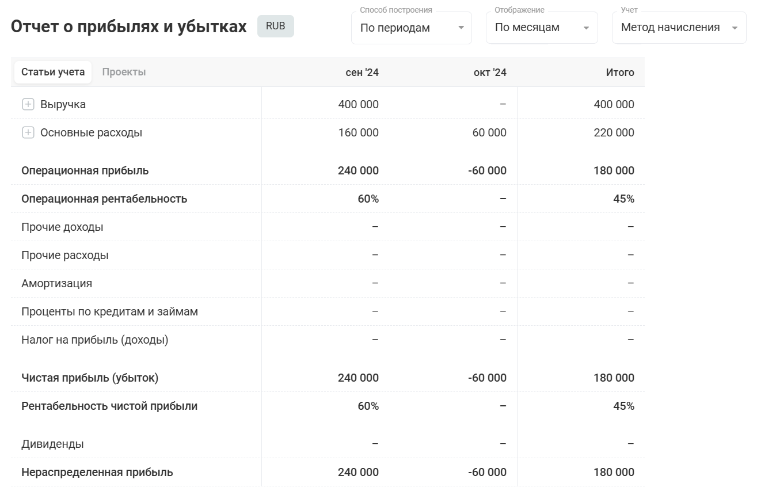Click the Отчет о прибылях и убытках title
Viewport: 757px width, 491px height.
pos(128,26)
